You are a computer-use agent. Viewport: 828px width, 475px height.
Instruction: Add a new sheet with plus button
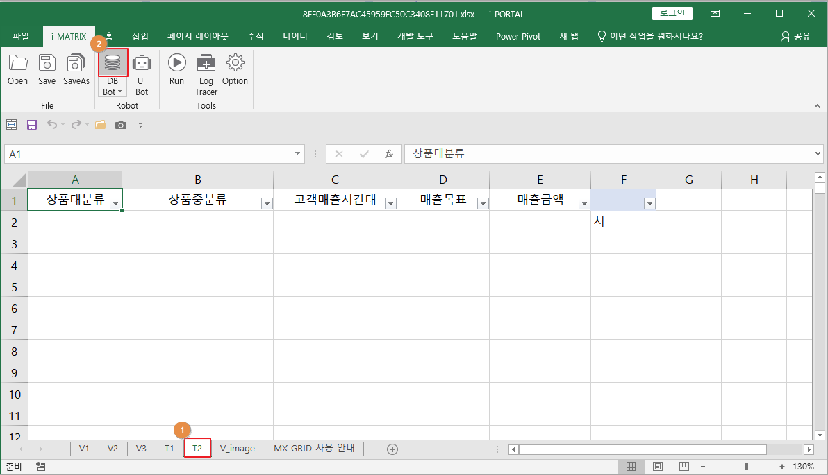392,449
